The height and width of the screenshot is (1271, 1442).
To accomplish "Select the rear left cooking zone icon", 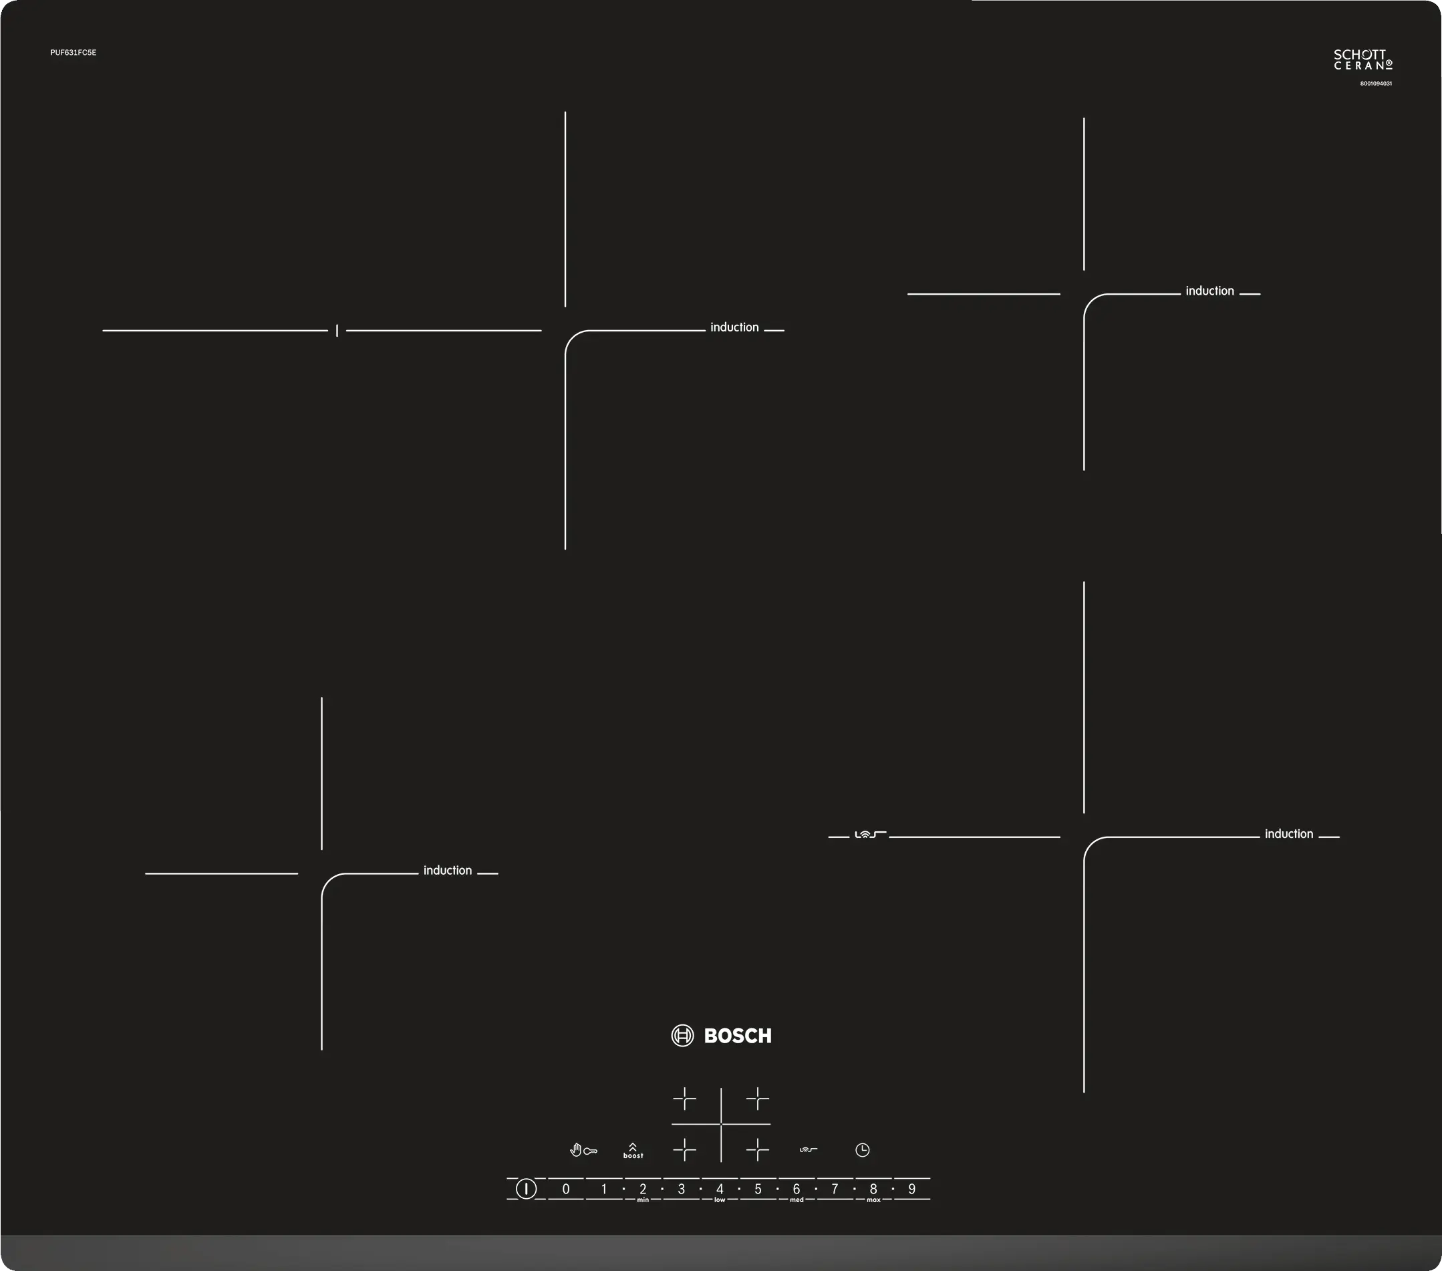I will coord(684,1098).
